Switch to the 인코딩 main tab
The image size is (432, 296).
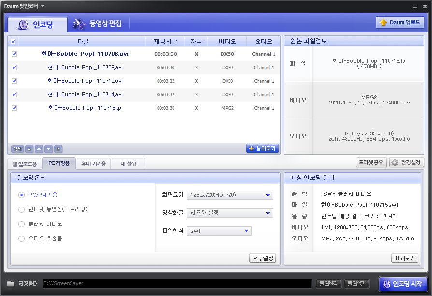(37, 25)
